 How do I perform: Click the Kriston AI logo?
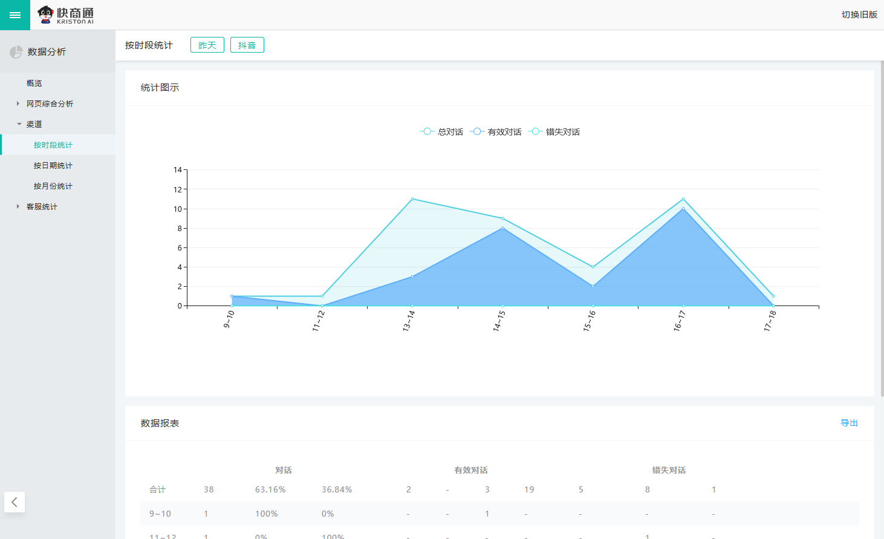click(66, 15)
